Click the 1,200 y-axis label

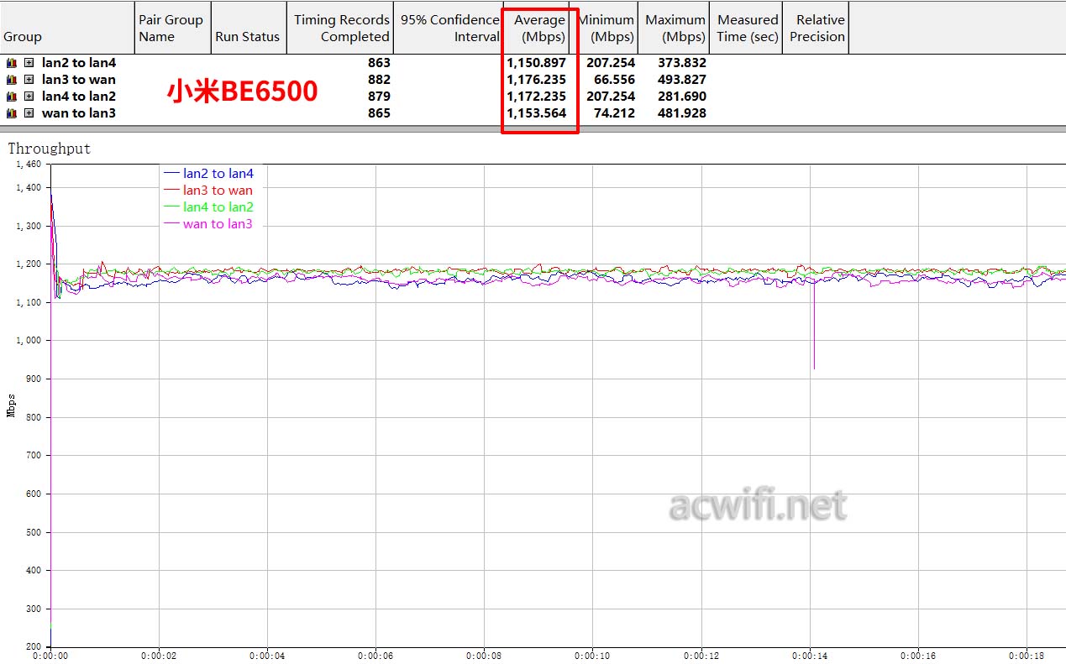pyautogui.click(x=29, y=264)
